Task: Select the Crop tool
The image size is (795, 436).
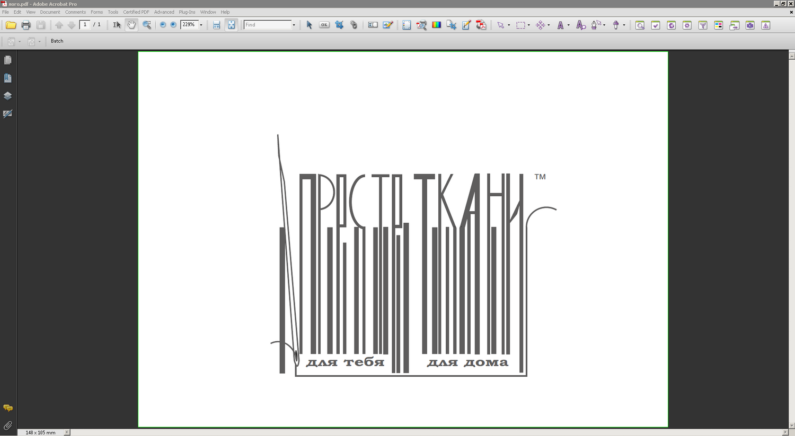Action: click(x=339, y=25)
